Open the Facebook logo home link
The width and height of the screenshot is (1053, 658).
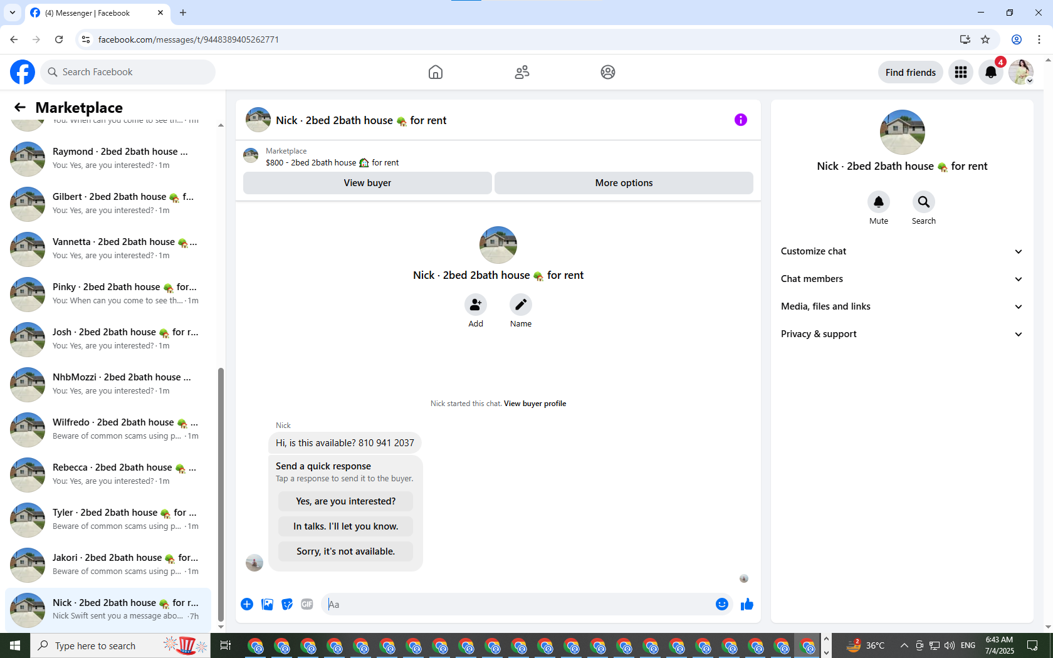[23, 72]
